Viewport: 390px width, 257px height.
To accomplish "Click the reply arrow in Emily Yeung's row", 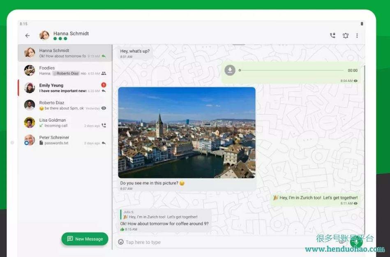I will pos(104,91).
